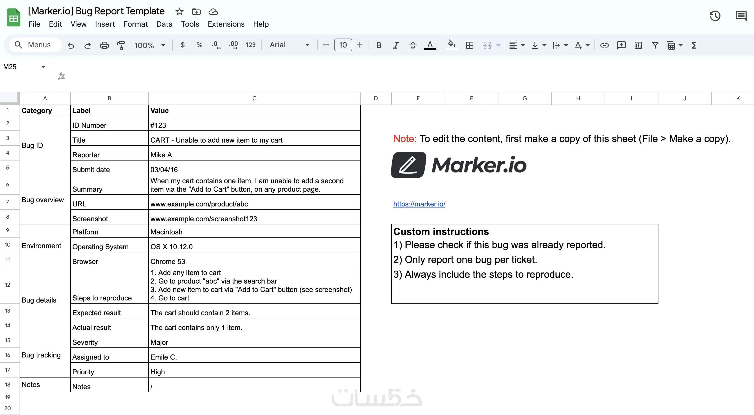The width and height of the screenshot is (754, 415).
Task: Click the print icon
Action: click(x=104, y=45)
